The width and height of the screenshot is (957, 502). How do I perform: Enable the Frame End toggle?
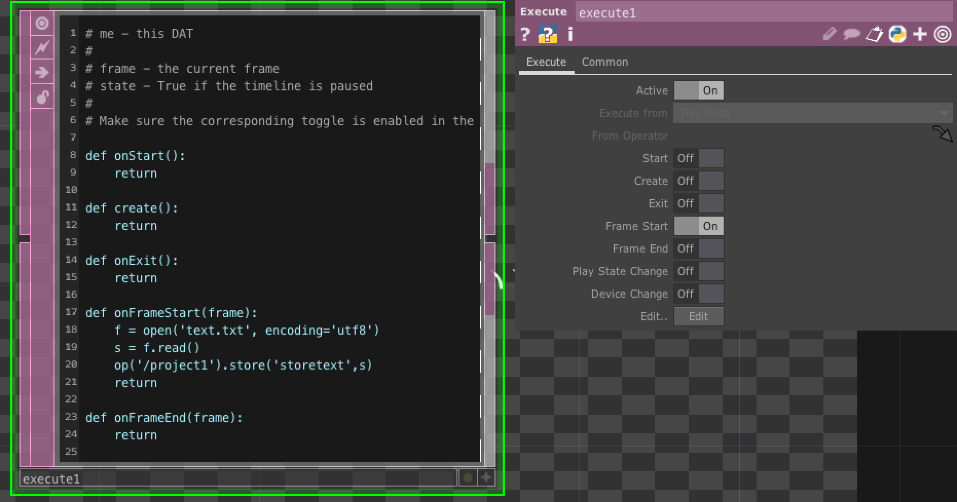pos(698,249)
